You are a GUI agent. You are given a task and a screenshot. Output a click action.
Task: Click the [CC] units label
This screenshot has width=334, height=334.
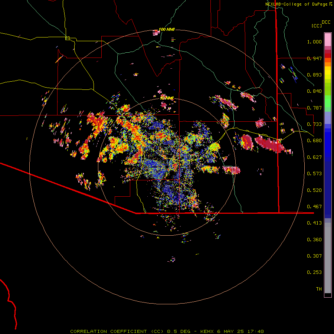[x=317, y=26]
